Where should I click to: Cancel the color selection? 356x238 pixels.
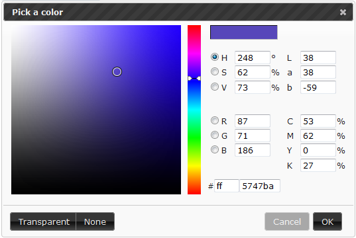coord(287,221)
